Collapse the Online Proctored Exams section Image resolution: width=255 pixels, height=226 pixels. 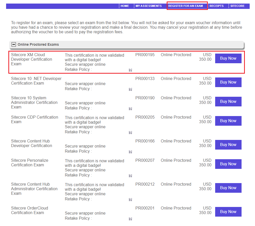[13, 44]
